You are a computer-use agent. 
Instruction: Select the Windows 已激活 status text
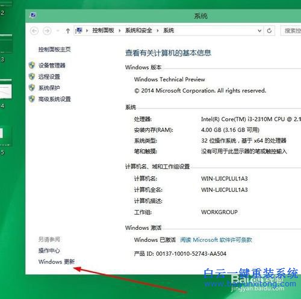pyautogui.click(x=155, y=240)
